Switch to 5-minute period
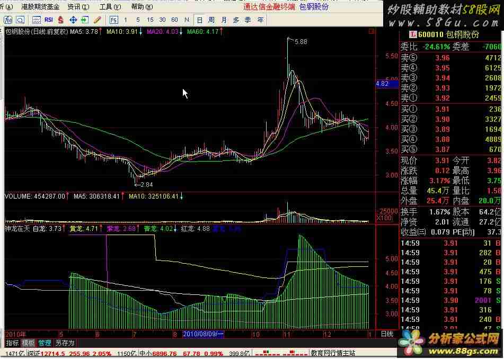This screenshot has width=504, height=359. [138, 20]
